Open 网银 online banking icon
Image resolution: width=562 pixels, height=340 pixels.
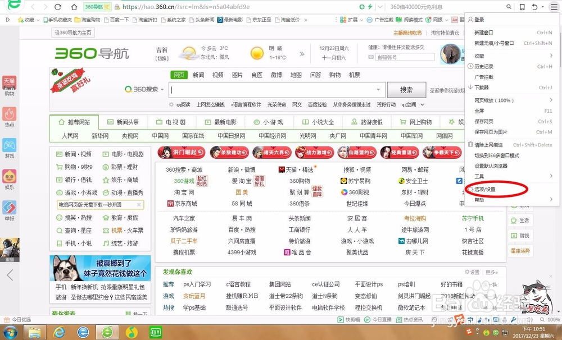pyautogui.click(x=428, y=20)
